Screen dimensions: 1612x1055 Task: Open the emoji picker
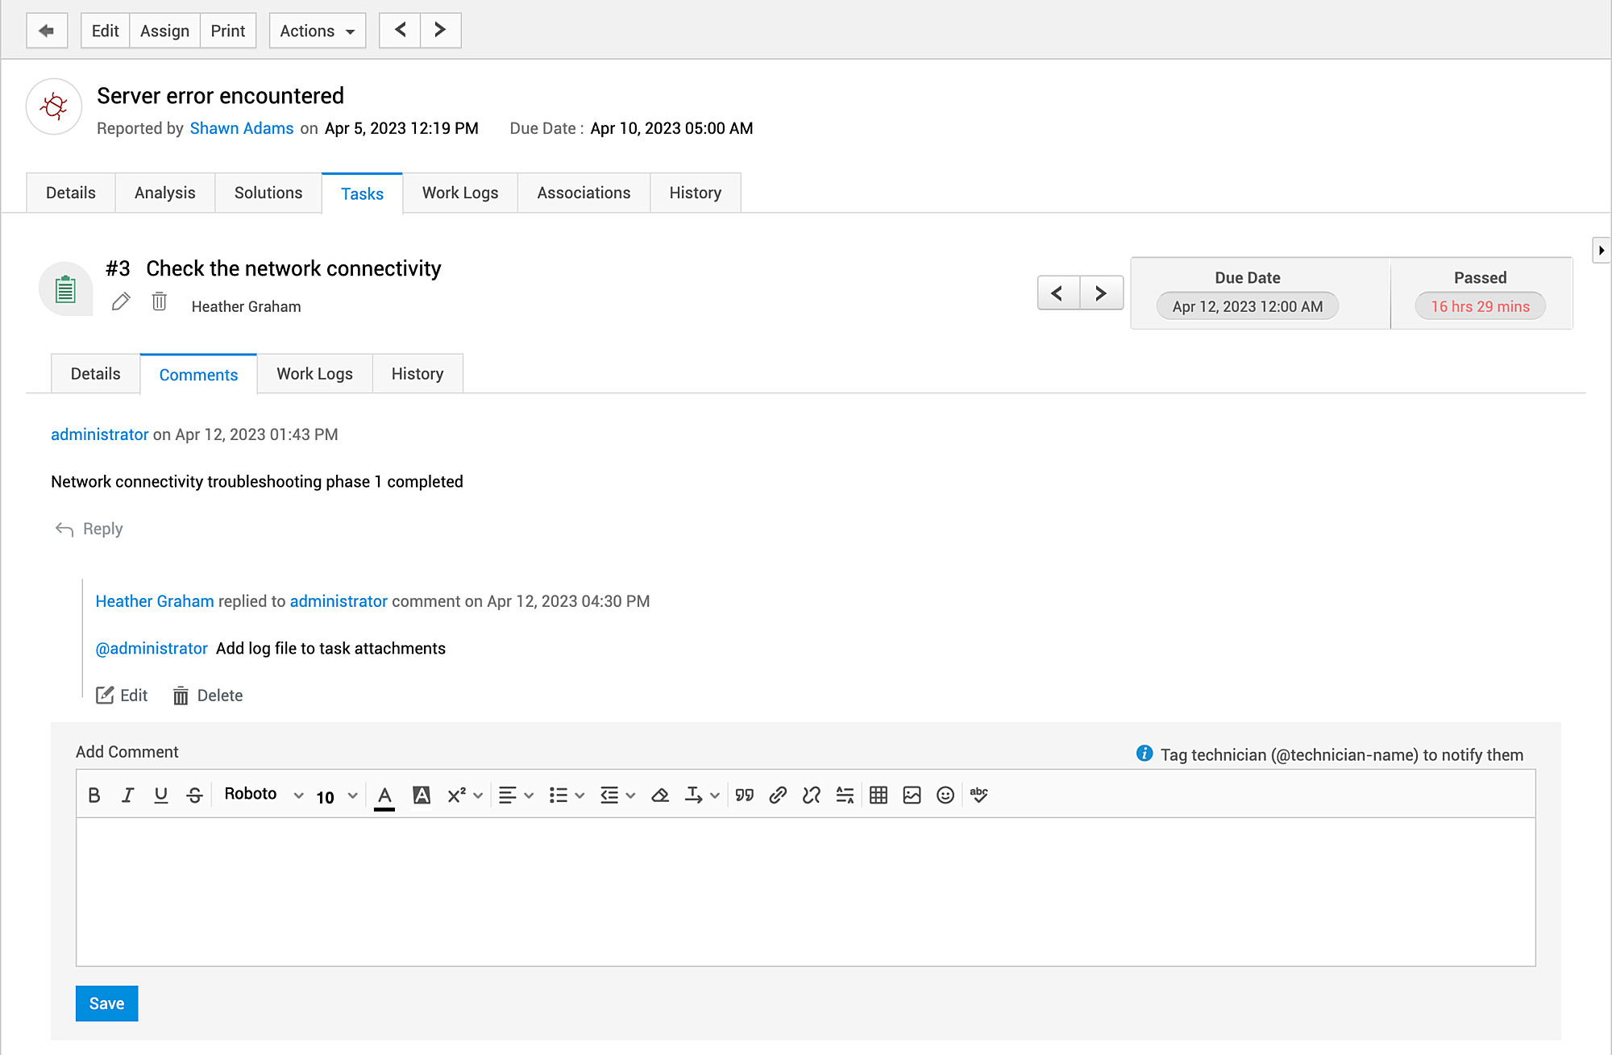pos(945,795)
